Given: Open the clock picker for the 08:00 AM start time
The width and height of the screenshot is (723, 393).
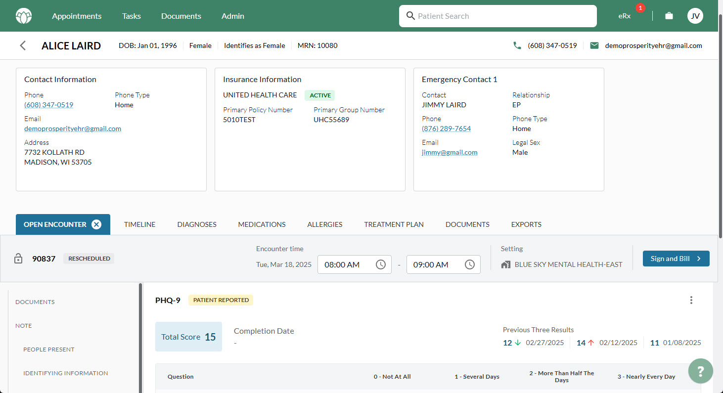Looking at the screenshot, I should pos(381,264).
